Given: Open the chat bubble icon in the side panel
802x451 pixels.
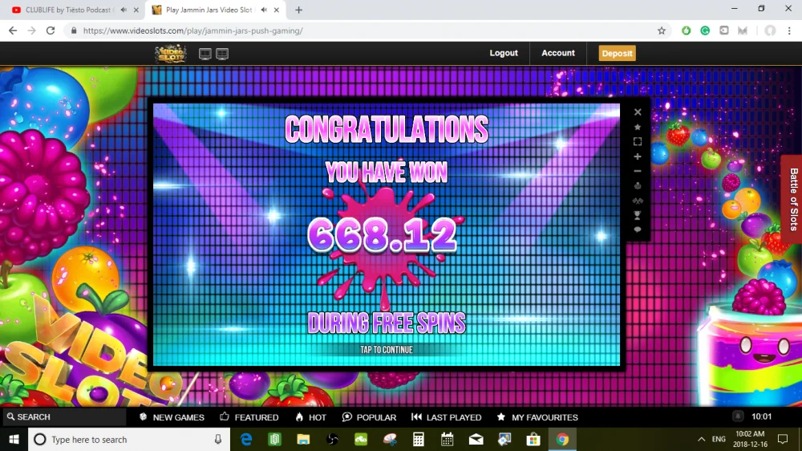Looking at the screenshot, I should tap(638, 230).
